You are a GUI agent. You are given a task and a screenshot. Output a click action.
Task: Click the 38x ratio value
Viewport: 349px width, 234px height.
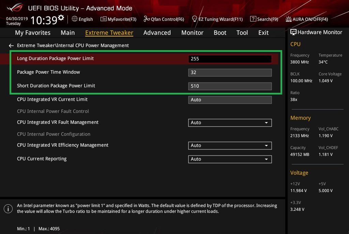(x=293, y=100)
